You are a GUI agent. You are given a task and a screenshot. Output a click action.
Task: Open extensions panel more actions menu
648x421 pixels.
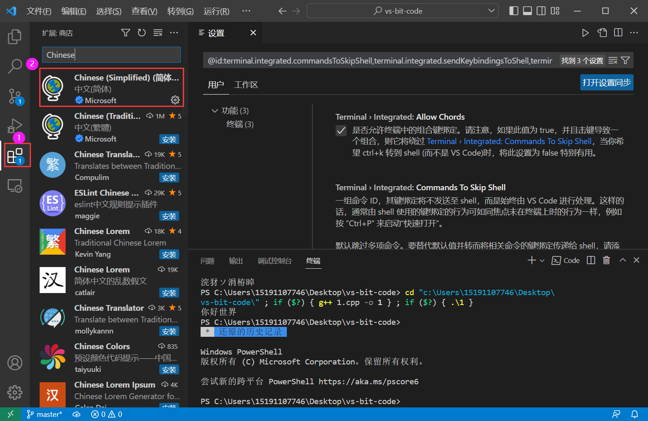coord(174,33)
